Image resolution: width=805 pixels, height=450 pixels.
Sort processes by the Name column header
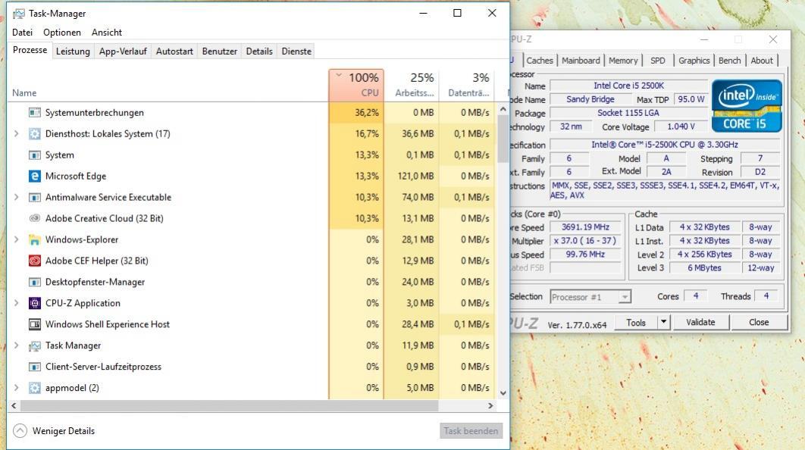coord(168,85)
